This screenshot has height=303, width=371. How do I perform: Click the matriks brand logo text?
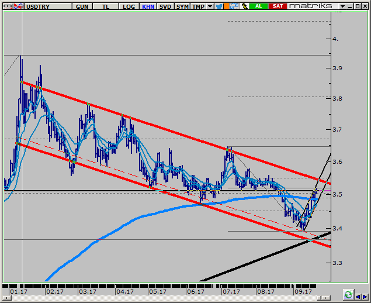pyautogui.click(x=311, y=6)
